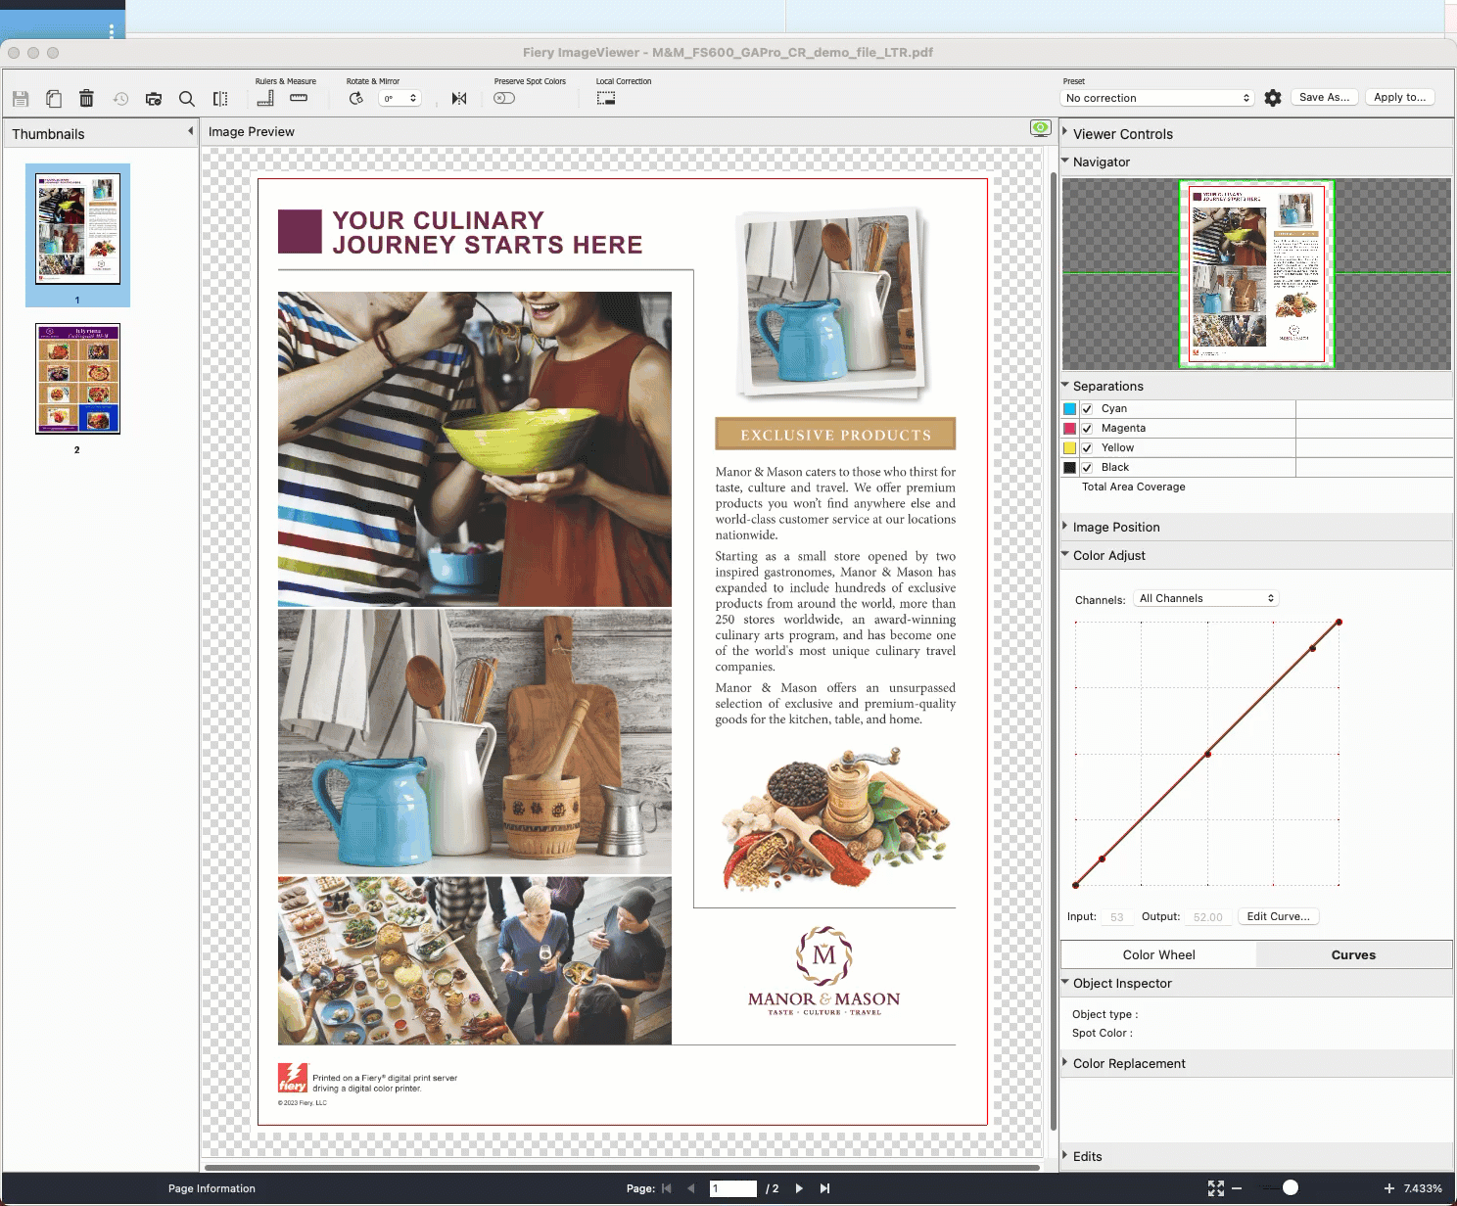Uncheck the Black separation checkbox
Image resolution: width=1457 pixels, height=1206 pixels.
click(x=1087, y=468)
